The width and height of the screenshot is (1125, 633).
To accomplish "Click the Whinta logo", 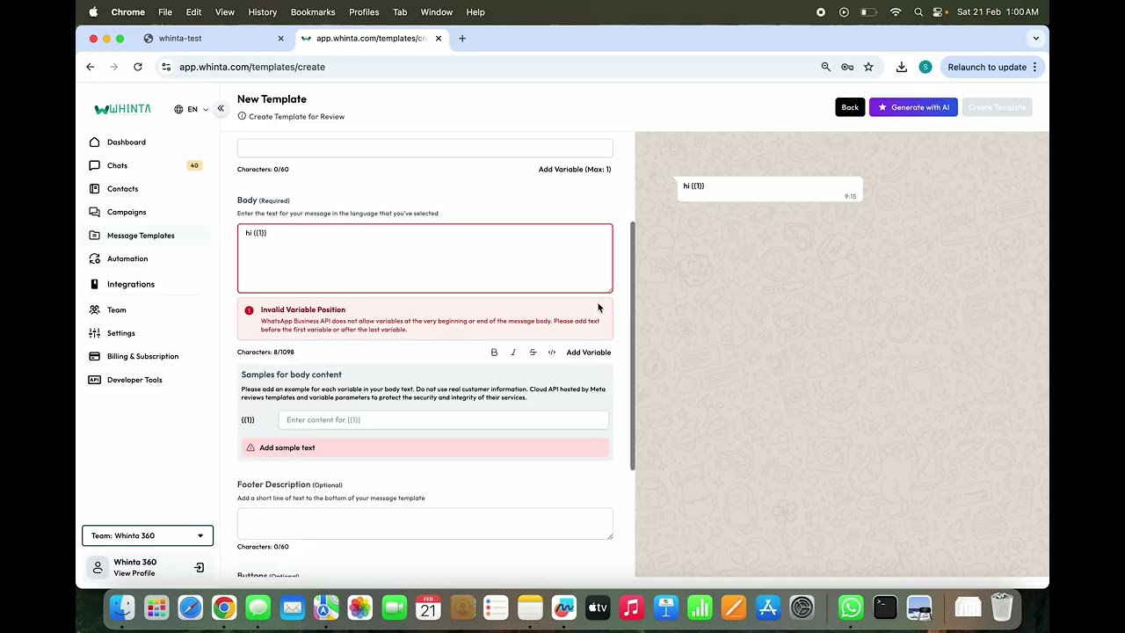I will pos(122,109).
